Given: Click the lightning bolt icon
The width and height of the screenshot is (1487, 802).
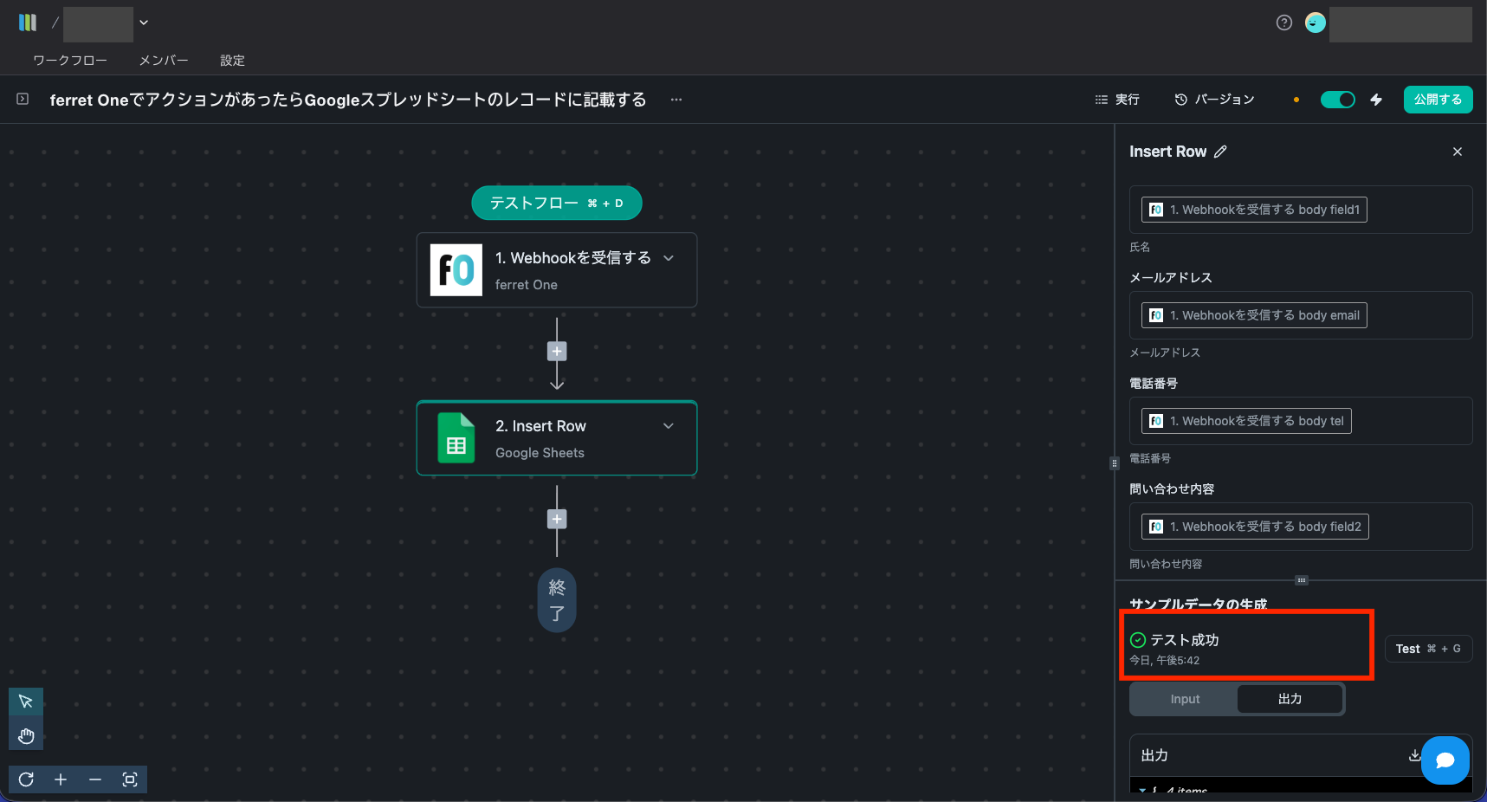Looking at the screenshot, I should point(1376,100).
